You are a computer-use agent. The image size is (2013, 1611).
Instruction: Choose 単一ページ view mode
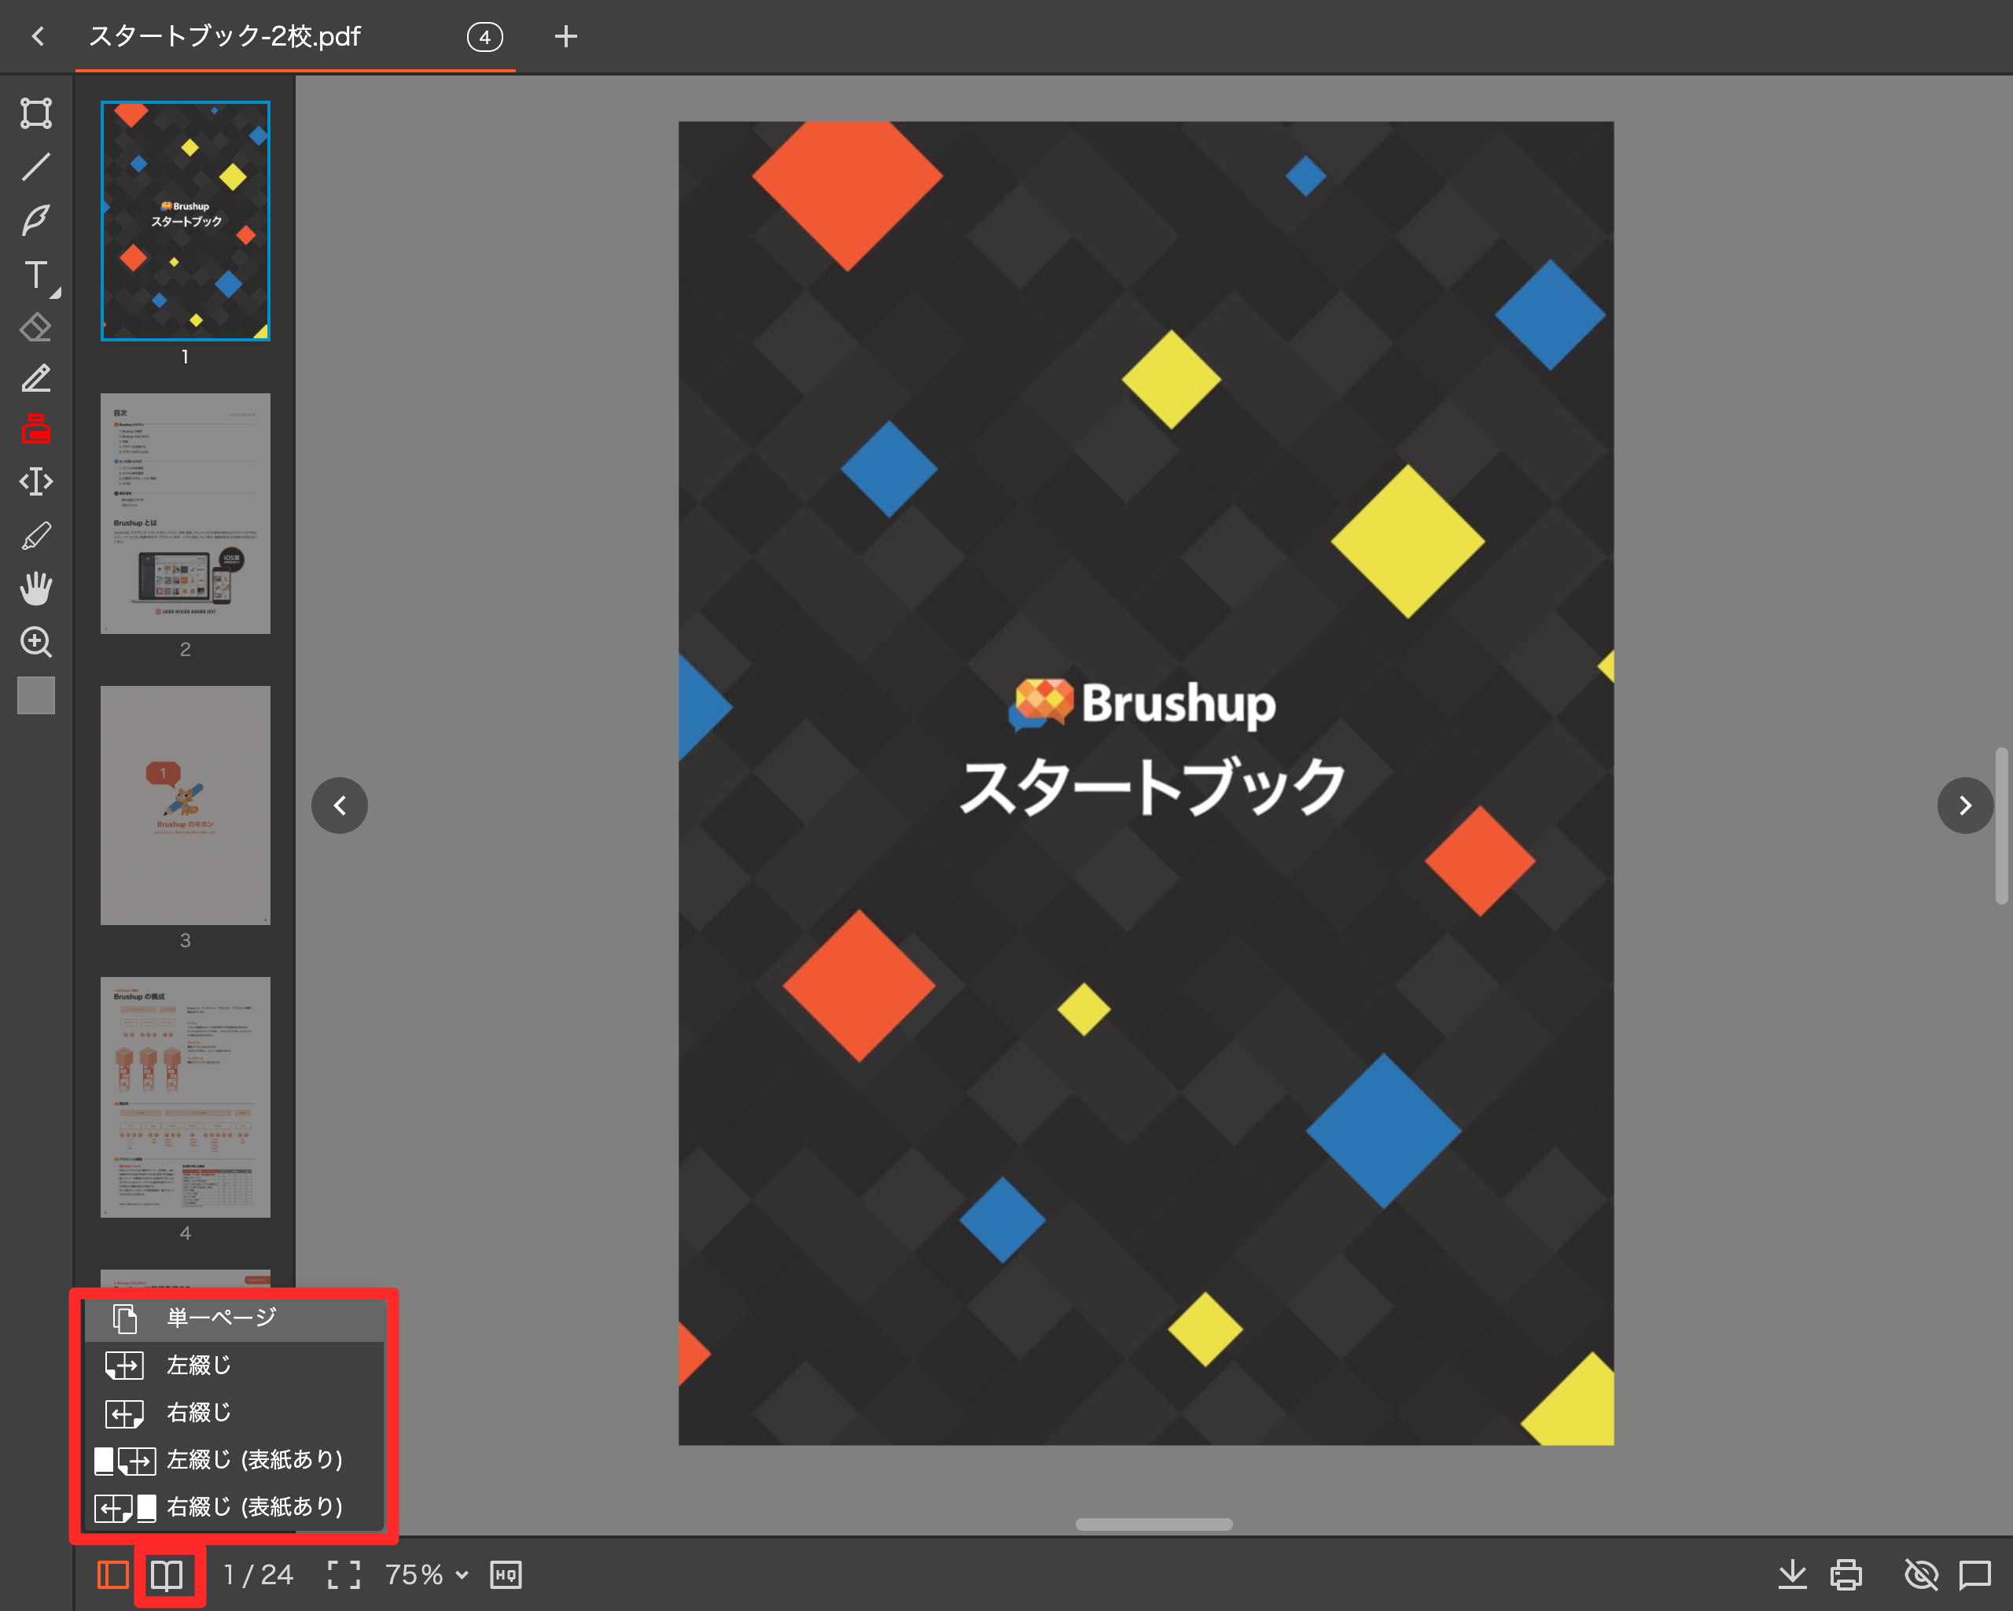click(234, 1318)
